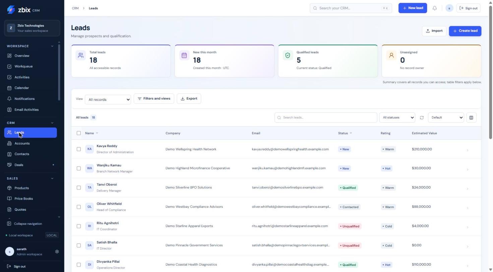
Task: Click KA avatar for Kavya Reddy
Action: [x=89, y=149]
